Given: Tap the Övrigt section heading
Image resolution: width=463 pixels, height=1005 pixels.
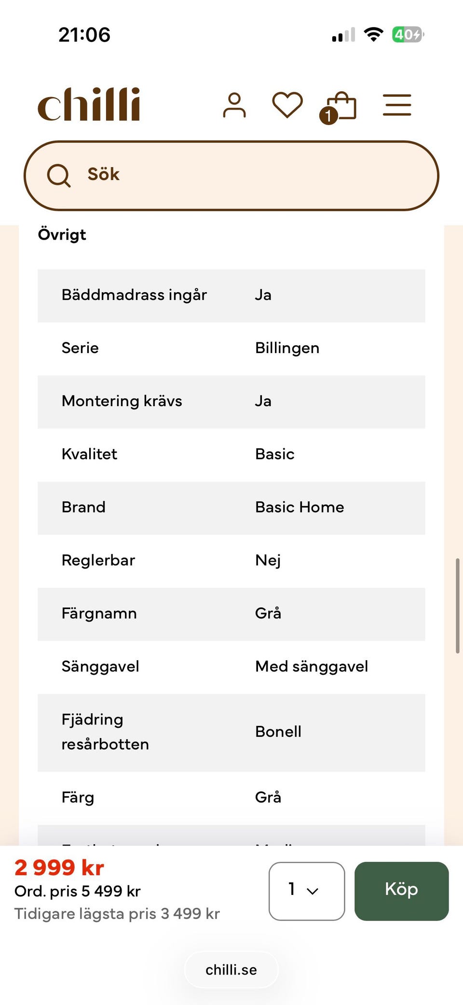Looking at the screenshot, I should coord(62,235).
